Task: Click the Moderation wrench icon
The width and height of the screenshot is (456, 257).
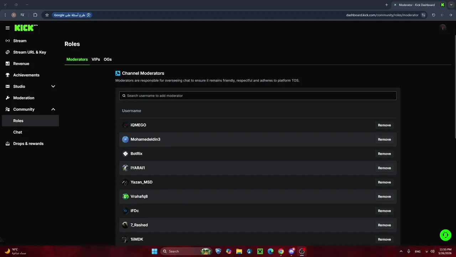Action: (7, 98)
